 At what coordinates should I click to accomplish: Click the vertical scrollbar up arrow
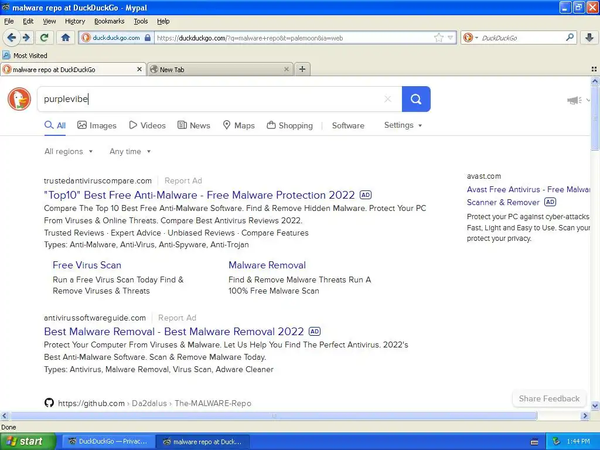(595, 81)
